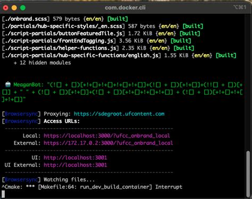Screen dimensions: 252x199
Task: Click the Makefile:64 Interrupt message
Action: [92, 187]
